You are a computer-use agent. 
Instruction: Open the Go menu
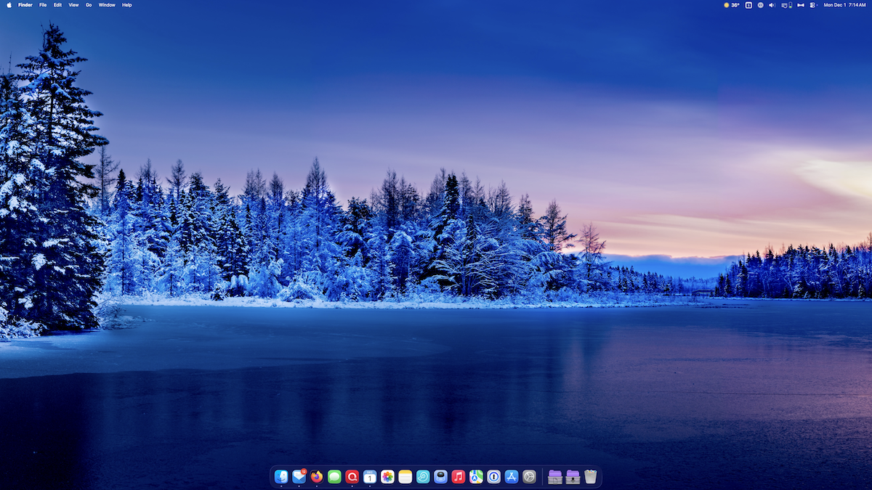(88, 5)
